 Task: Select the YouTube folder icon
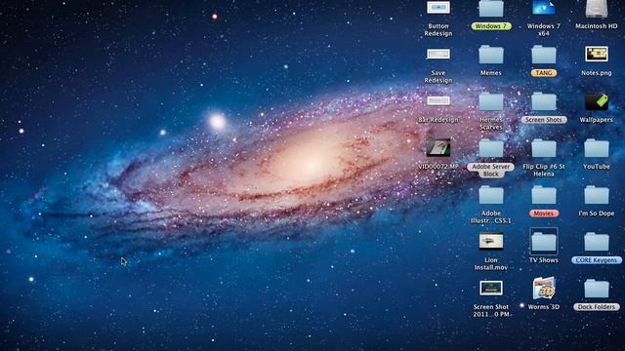coord(597,148)
